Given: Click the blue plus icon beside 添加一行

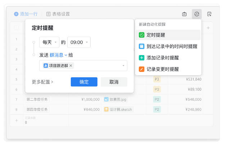Looking at the screenshot, I should [x=16, y=14].
